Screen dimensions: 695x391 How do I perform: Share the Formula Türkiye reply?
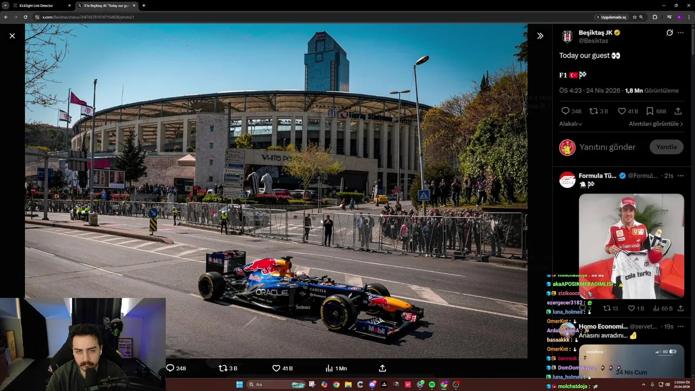(680, 308)
